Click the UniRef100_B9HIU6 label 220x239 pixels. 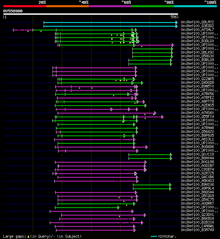click(197, 185)
